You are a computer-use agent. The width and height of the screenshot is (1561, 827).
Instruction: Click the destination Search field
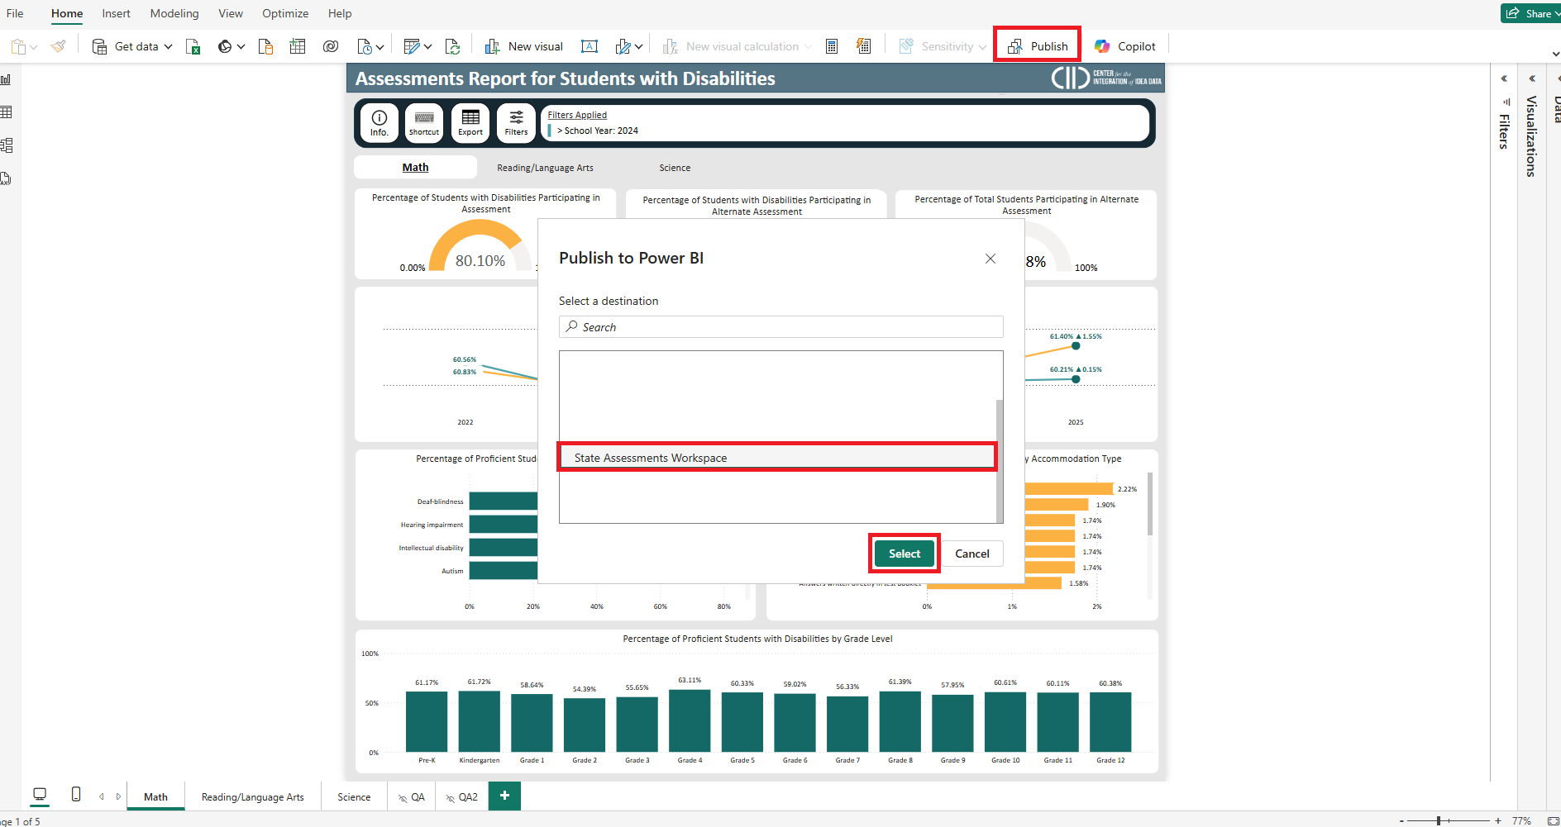click(x=780, y=327)
